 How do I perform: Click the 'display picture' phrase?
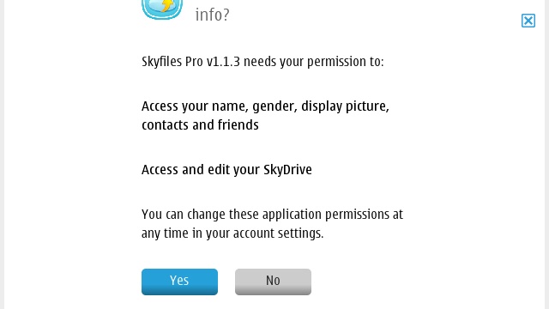click(x=345, y=106)
